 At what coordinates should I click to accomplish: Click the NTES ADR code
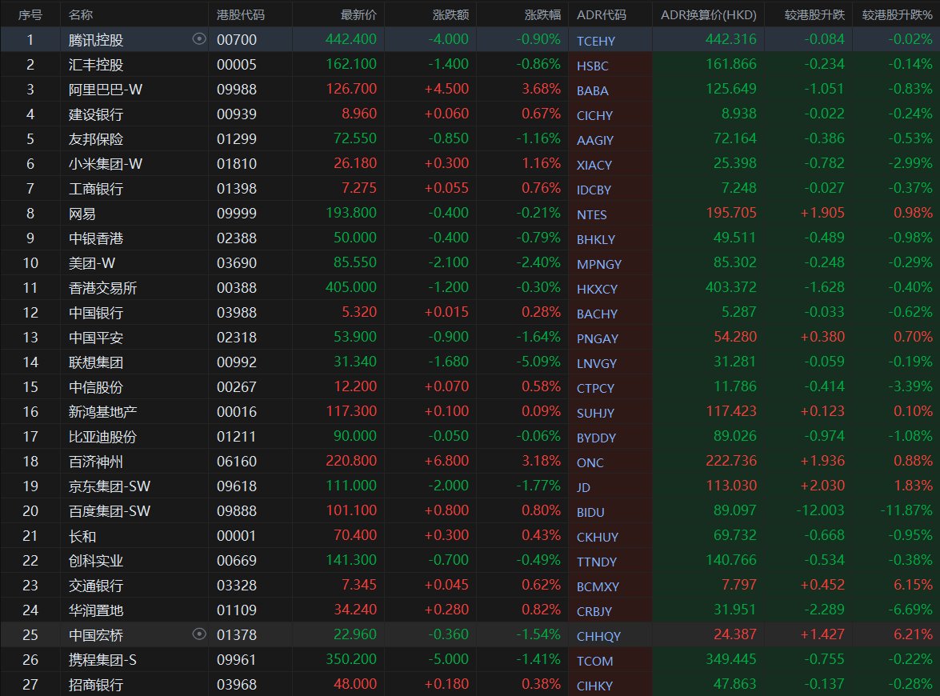592,214
